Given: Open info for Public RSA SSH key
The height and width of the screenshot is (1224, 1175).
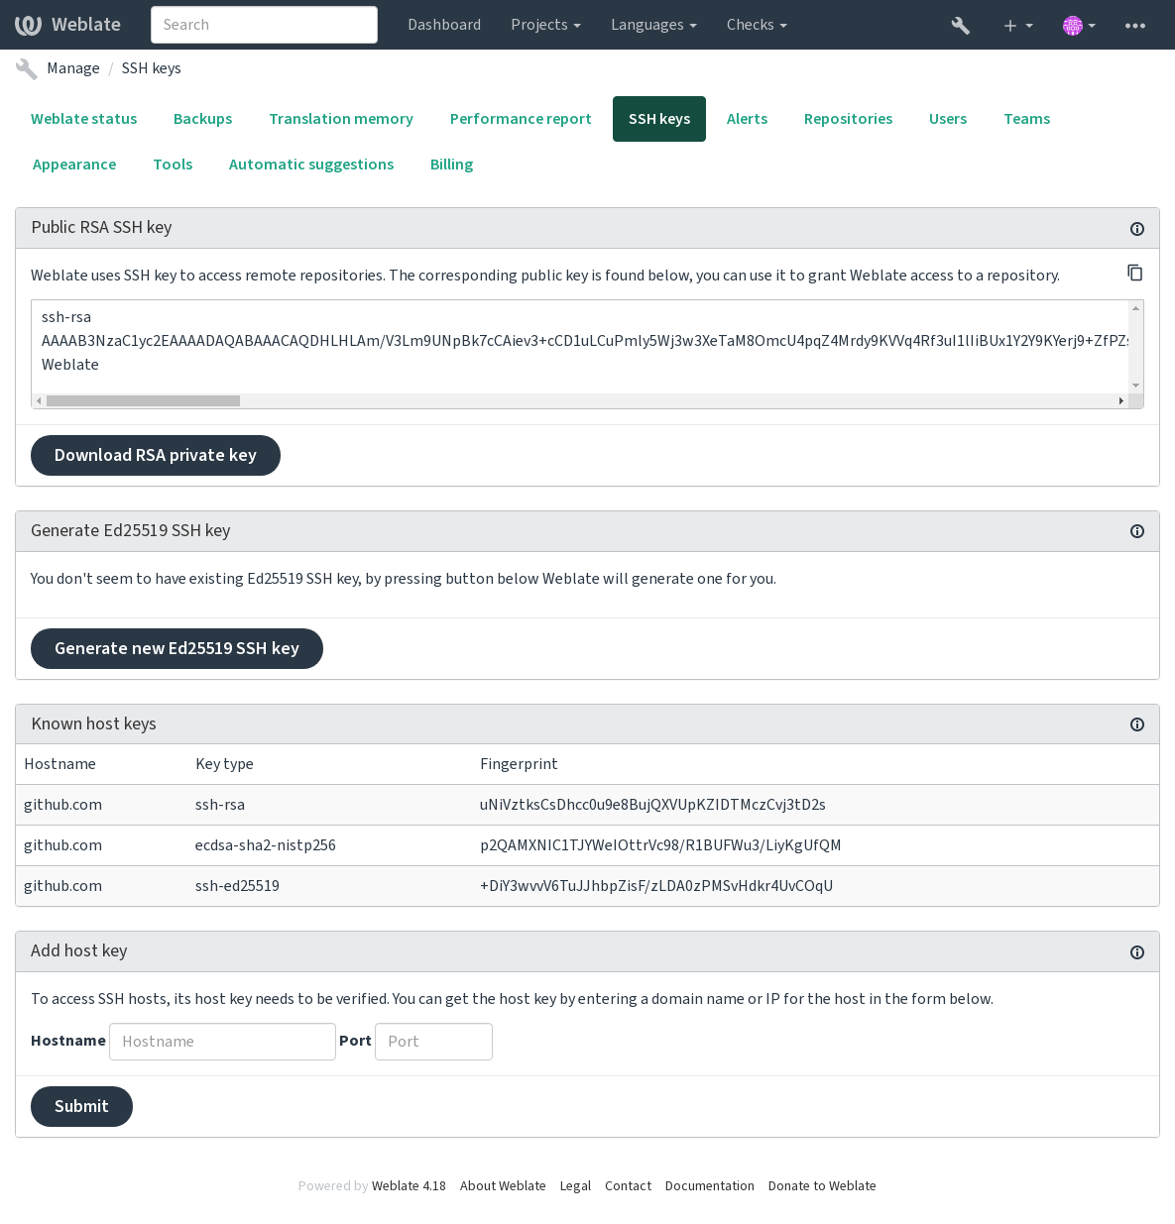Looking at the screenshot, I should click(x=1137, y=229).
